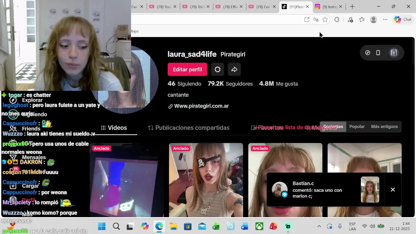The width and height of the screenshot is (416, 234).
Task: Switch to the Videos tab
Action: pos(114,128)
